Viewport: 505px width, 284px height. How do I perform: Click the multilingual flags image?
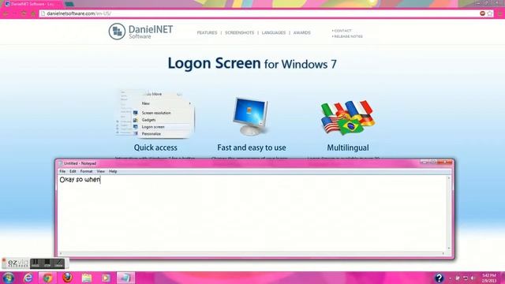pyautogui.click(x=348, y=118)
